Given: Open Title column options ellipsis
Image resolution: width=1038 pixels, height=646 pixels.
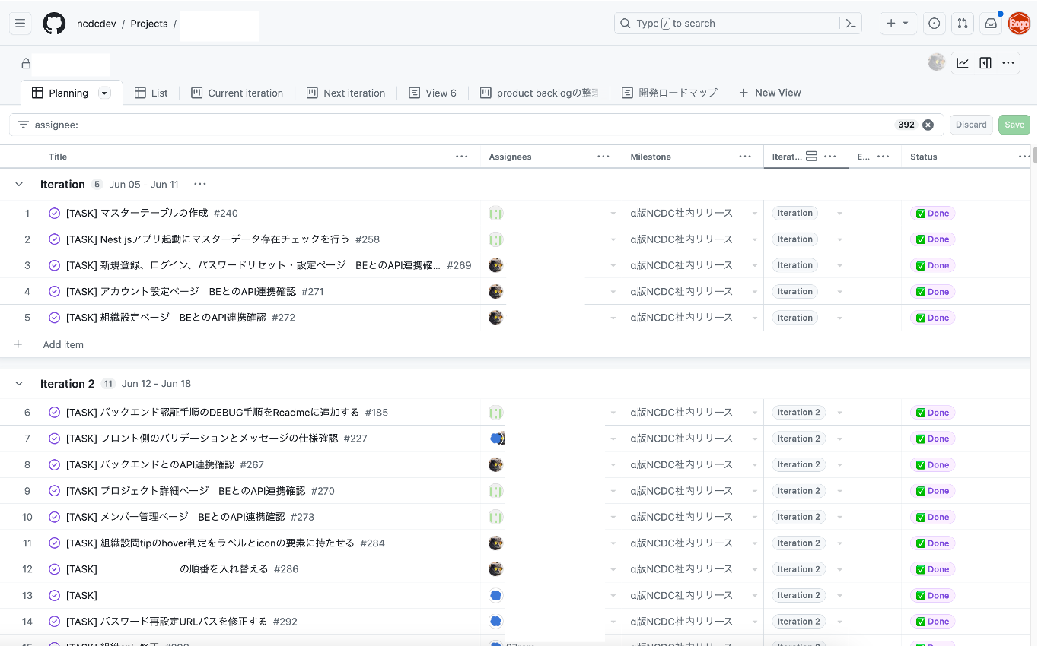Looking at the screenshot, I should tap(462, 156).
